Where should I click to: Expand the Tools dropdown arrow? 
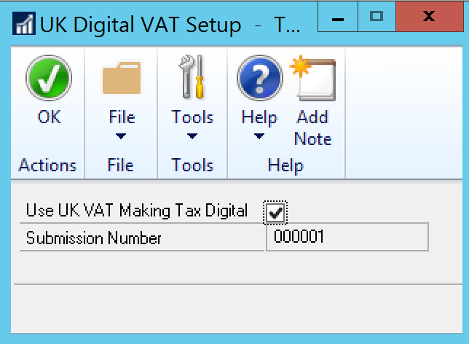[x=192, y=136]
